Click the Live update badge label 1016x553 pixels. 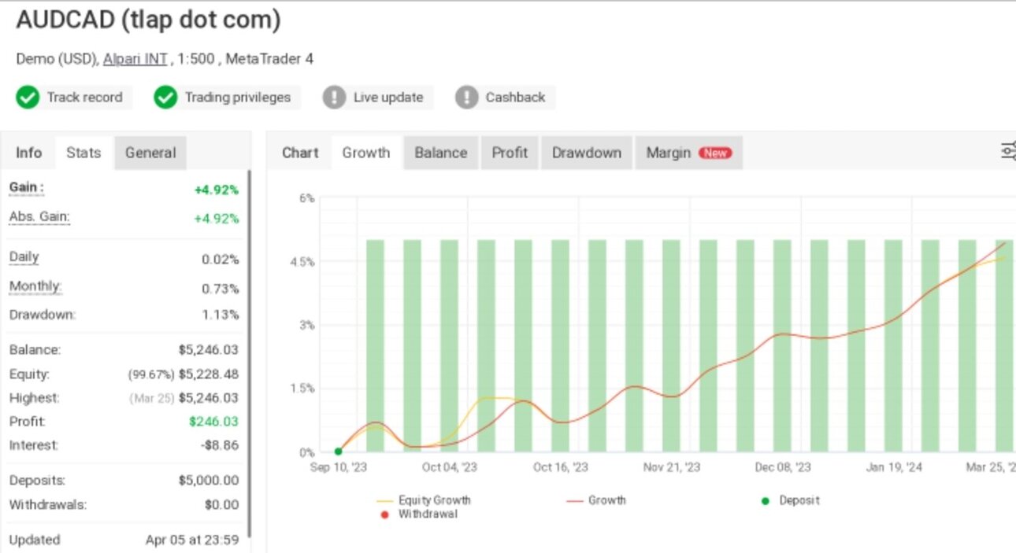coord(388,98)
